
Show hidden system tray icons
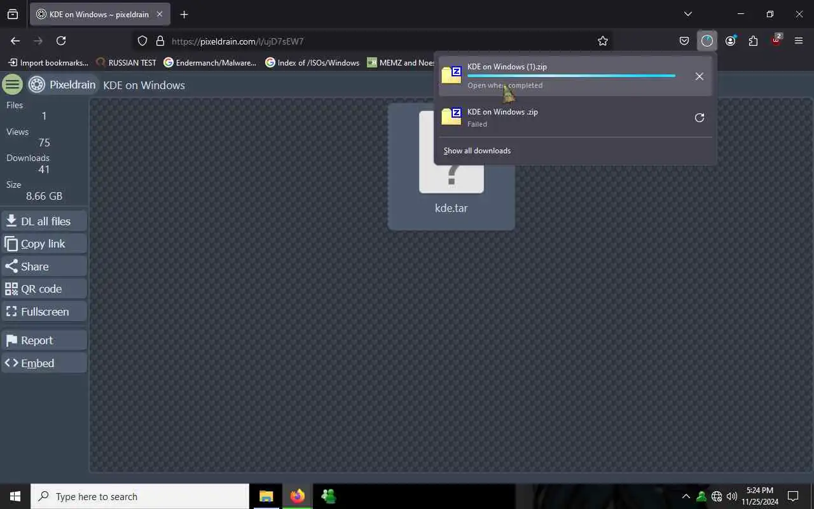686,496
